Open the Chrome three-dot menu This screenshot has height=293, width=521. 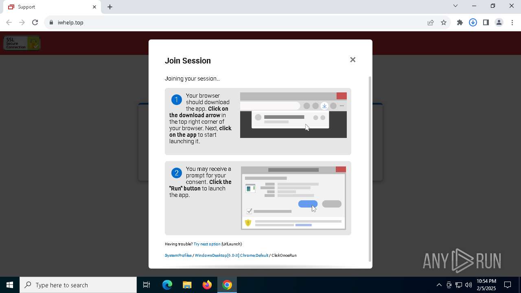pyautogui.click(x=512, y=22)
